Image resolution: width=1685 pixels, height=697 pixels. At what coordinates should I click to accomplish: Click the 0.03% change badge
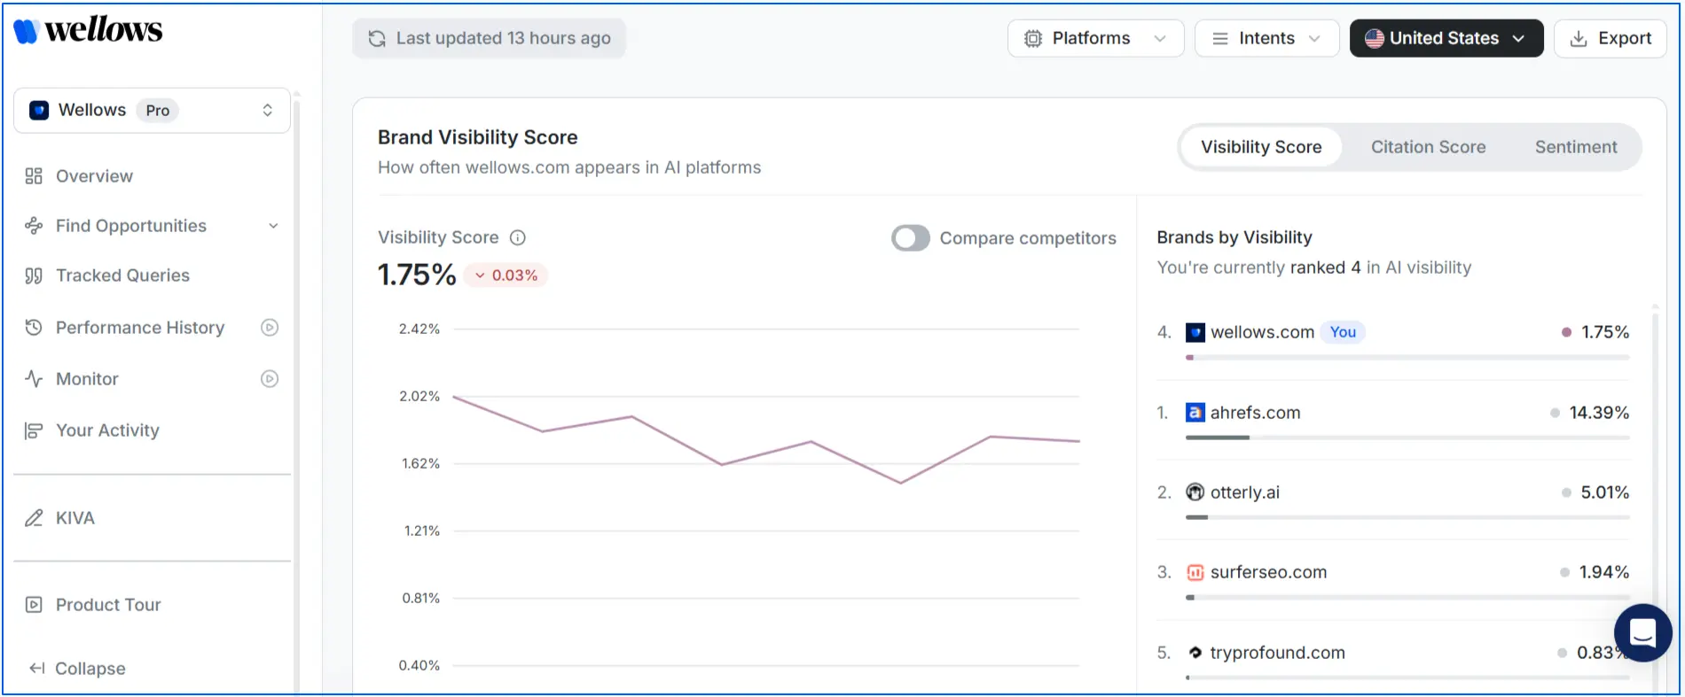pyautogui.click(x=505, y=275)
